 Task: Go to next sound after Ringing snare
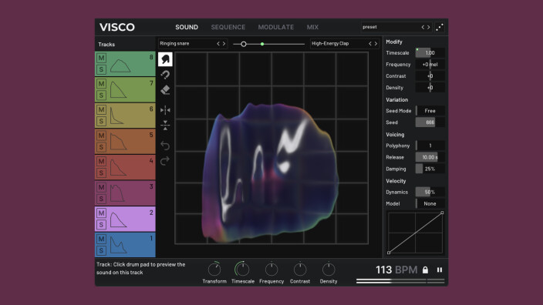tap(224, 44)
